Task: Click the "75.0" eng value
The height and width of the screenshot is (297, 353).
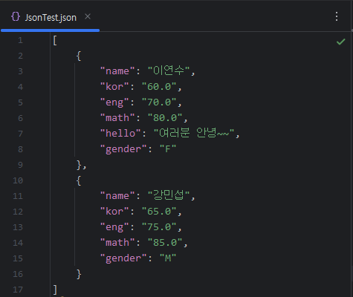Action: click(159, 227)
